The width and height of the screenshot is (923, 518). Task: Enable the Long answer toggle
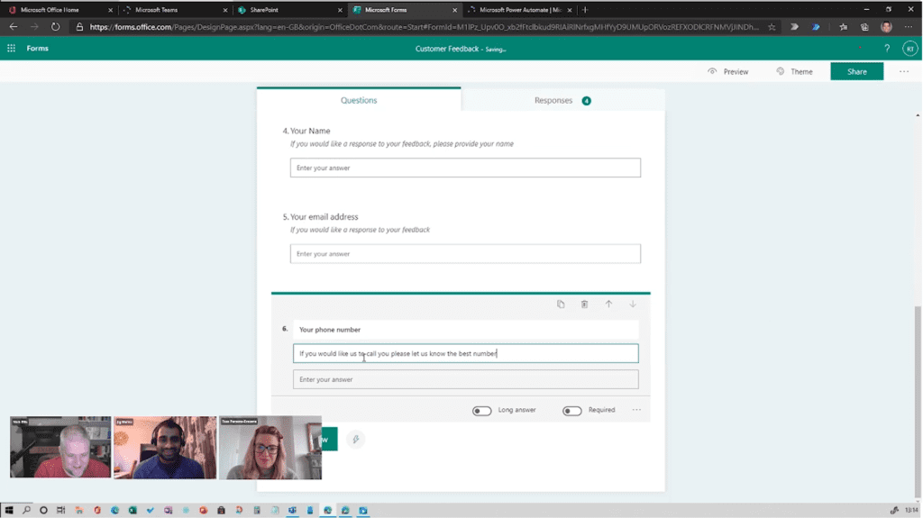(x=482, y=411)
